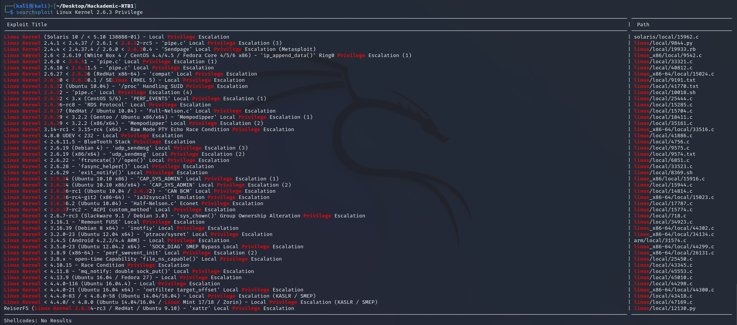Select path linux_x86-64/local/44300.c

[674, 290]
